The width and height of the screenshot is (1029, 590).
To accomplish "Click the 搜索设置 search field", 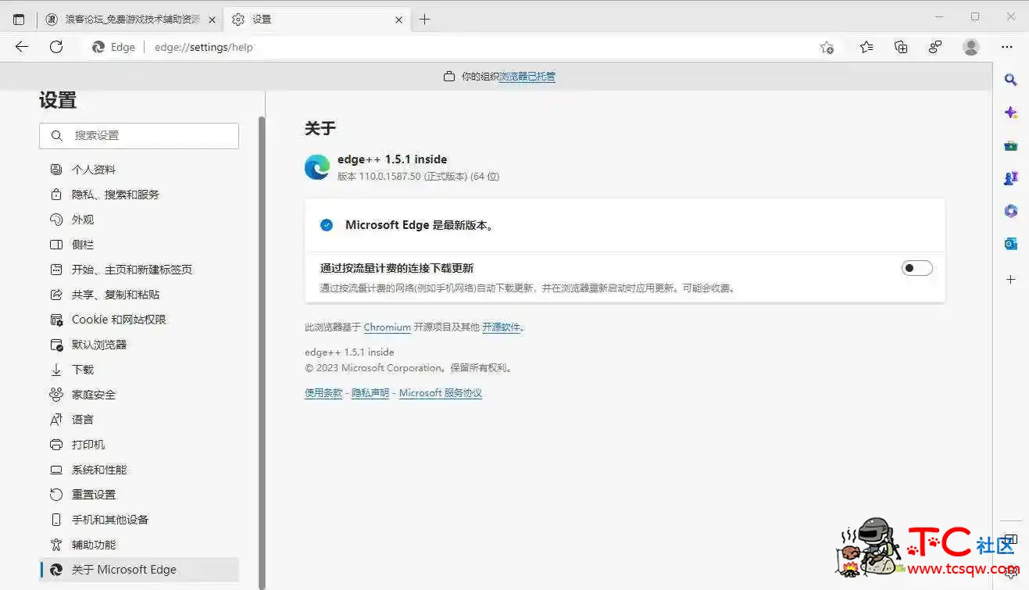I will point(139,135).
